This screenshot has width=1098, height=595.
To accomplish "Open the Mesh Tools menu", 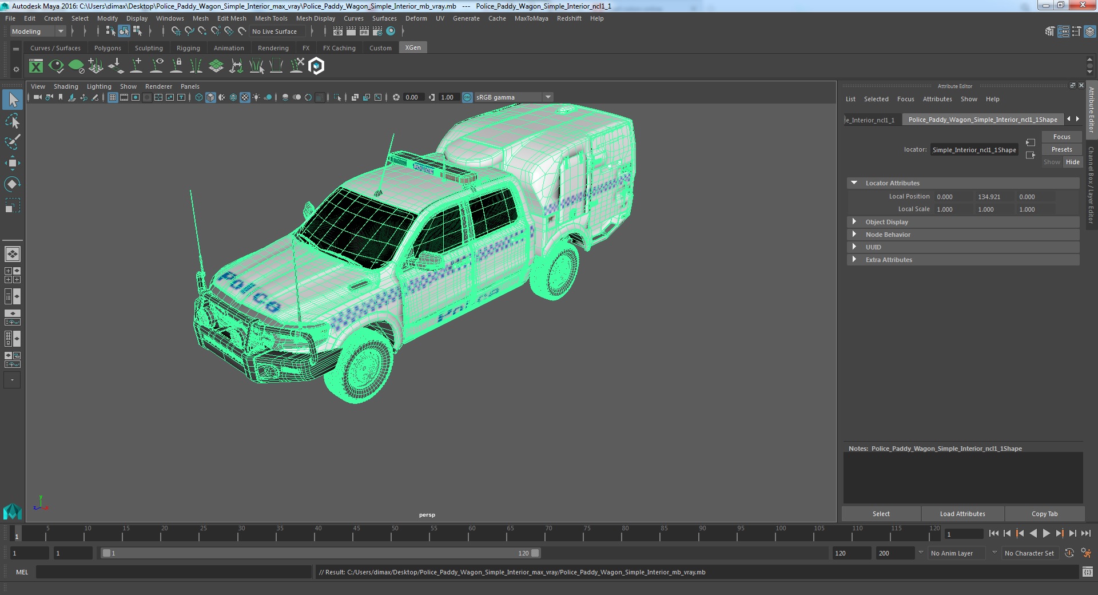I will coord(270,18).
